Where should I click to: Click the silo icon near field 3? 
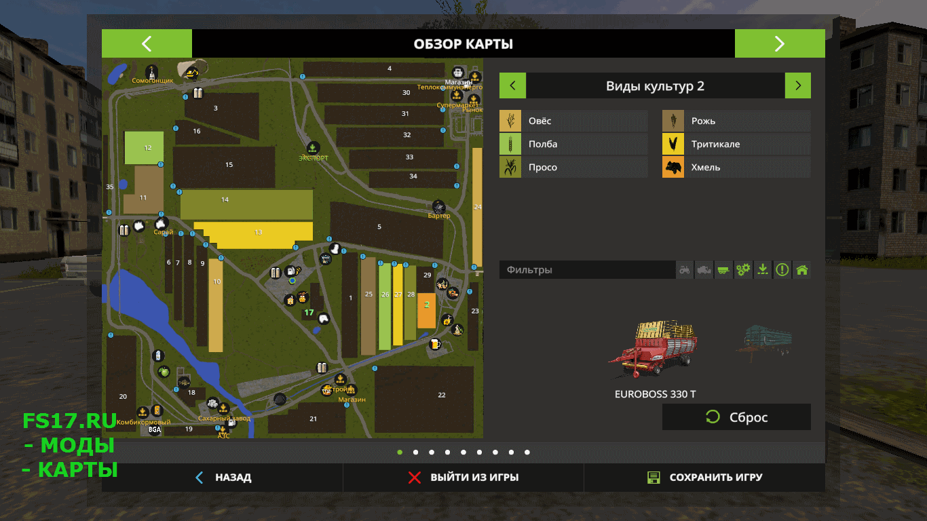coord(197,93)
